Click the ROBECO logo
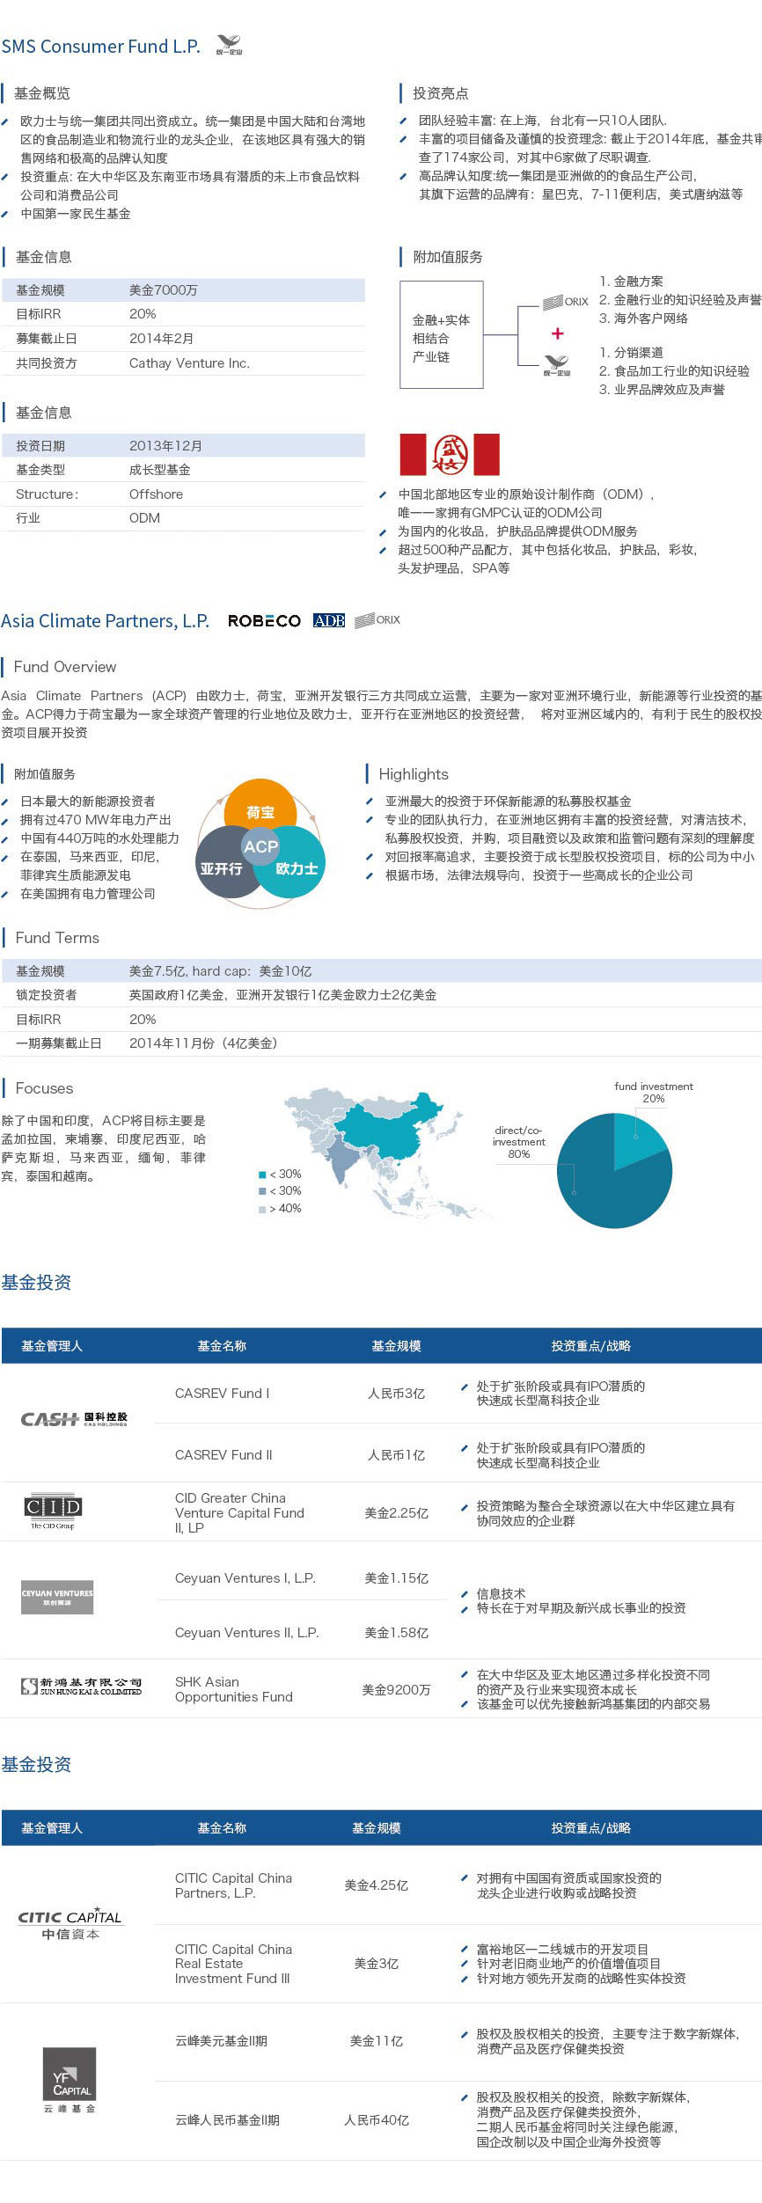Screen dimensions: 762x2203 (x=264, y=621)
